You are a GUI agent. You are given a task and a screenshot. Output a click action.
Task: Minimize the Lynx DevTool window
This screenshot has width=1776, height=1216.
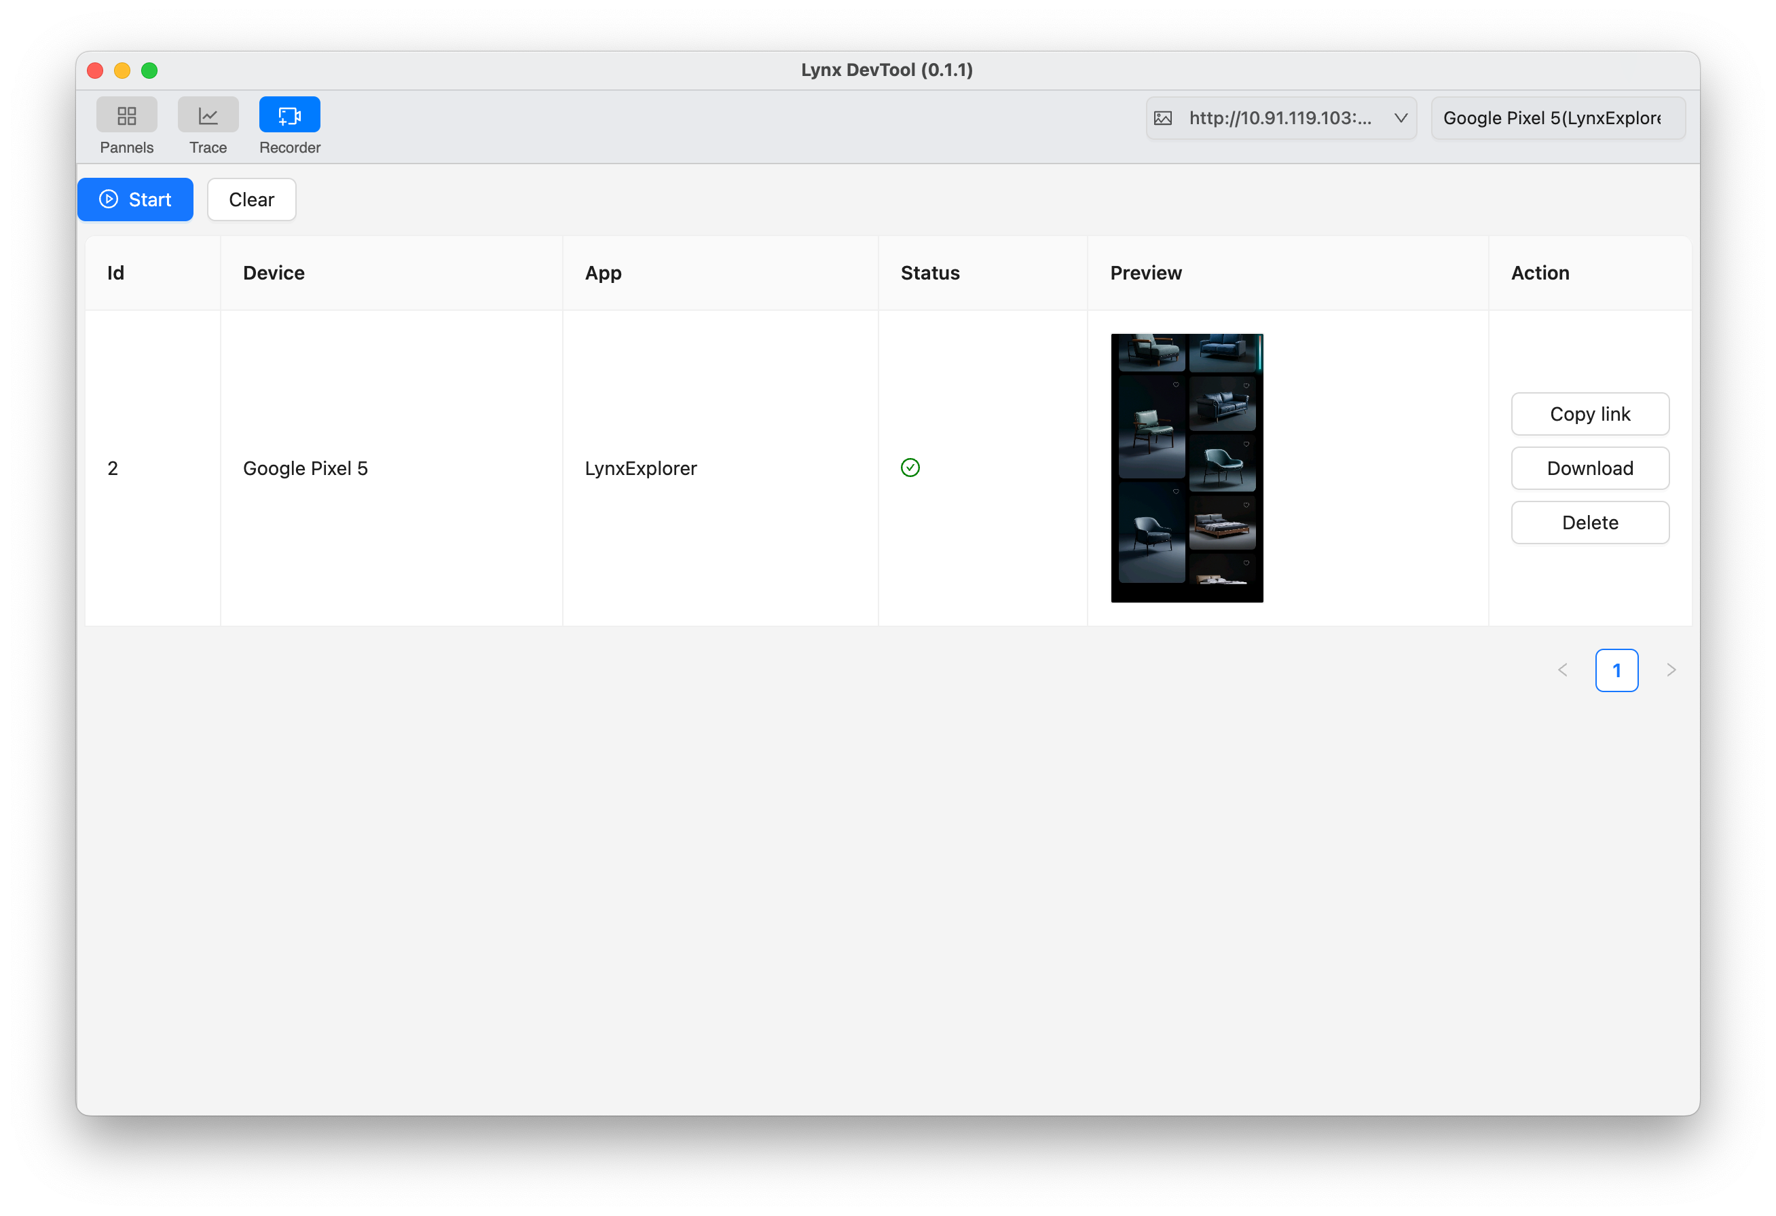coord(122,71)
